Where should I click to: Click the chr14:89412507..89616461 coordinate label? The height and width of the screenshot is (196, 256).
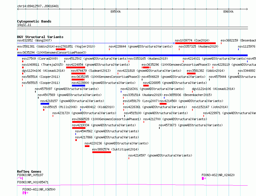pos(38,6)
